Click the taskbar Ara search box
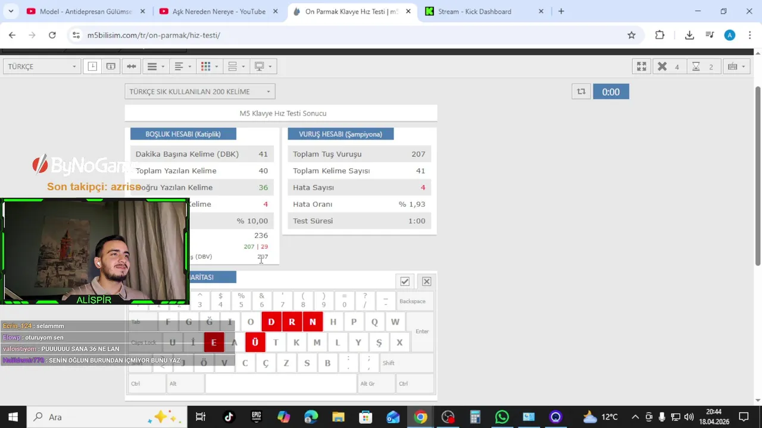Image resolution: width=762 pixels, height=428 pixels. (107, 417)
